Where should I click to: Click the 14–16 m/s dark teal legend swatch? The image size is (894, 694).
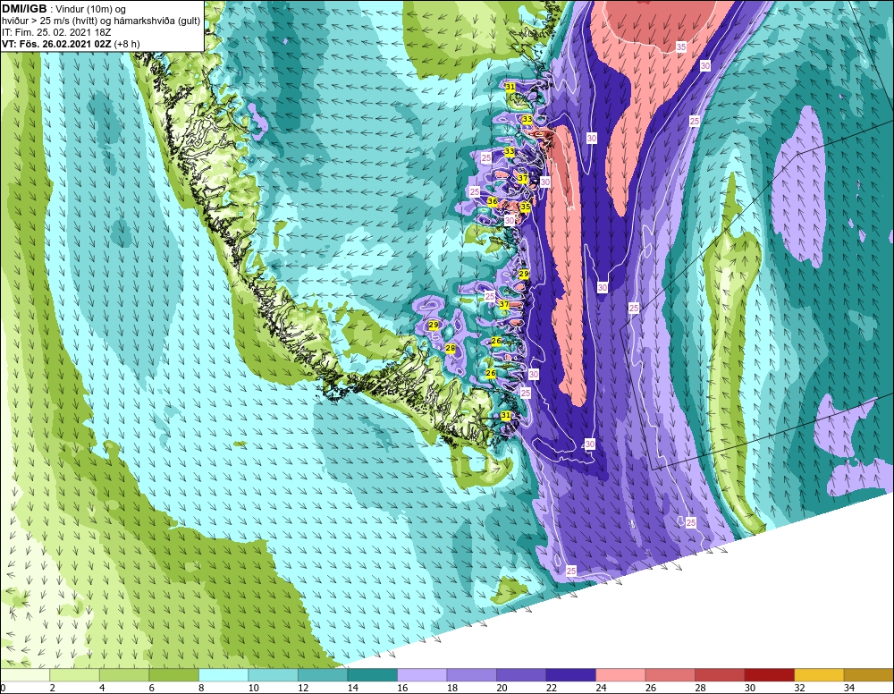pyautogui.click(x=372, y=675)
